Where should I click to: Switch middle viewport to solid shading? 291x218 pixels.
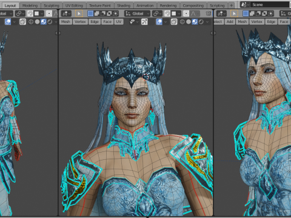tap(189, 22)
